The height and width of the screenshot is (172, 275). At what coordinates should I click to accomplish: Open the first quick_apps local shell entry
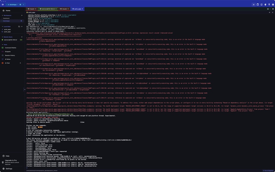click(12, 30)
